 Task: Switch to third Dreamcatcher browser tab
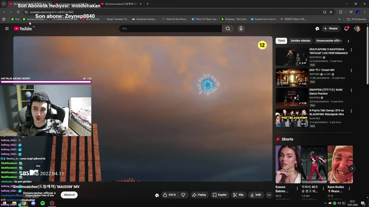(x=121, y=4)
